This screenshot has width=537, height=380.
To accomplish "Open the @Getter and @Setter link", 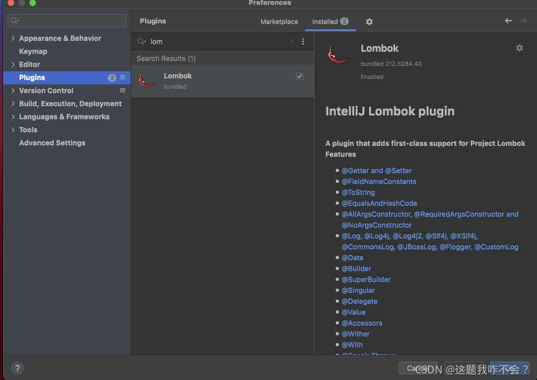I will coord(376,170).
